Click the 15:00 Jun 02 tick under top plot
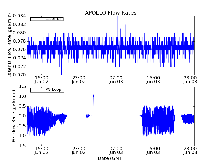216x162 pixels. pos(41,80)
